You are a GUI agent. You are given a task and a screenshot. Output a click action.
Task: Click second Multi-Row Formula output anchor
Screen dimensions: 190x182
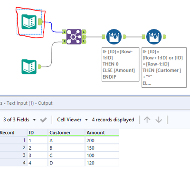pyautogui.click(x=165, y=37)
